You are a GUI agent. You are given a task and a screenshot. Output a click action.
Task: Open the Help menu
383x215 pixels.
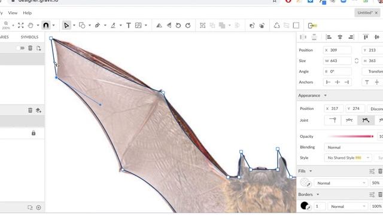(x=28, y=13)
